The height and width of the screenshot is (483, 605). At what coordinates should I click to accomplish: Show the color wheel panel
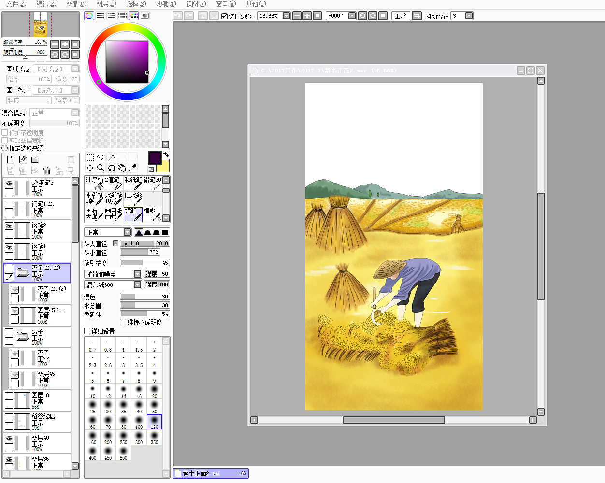click(x=89, y=16)
